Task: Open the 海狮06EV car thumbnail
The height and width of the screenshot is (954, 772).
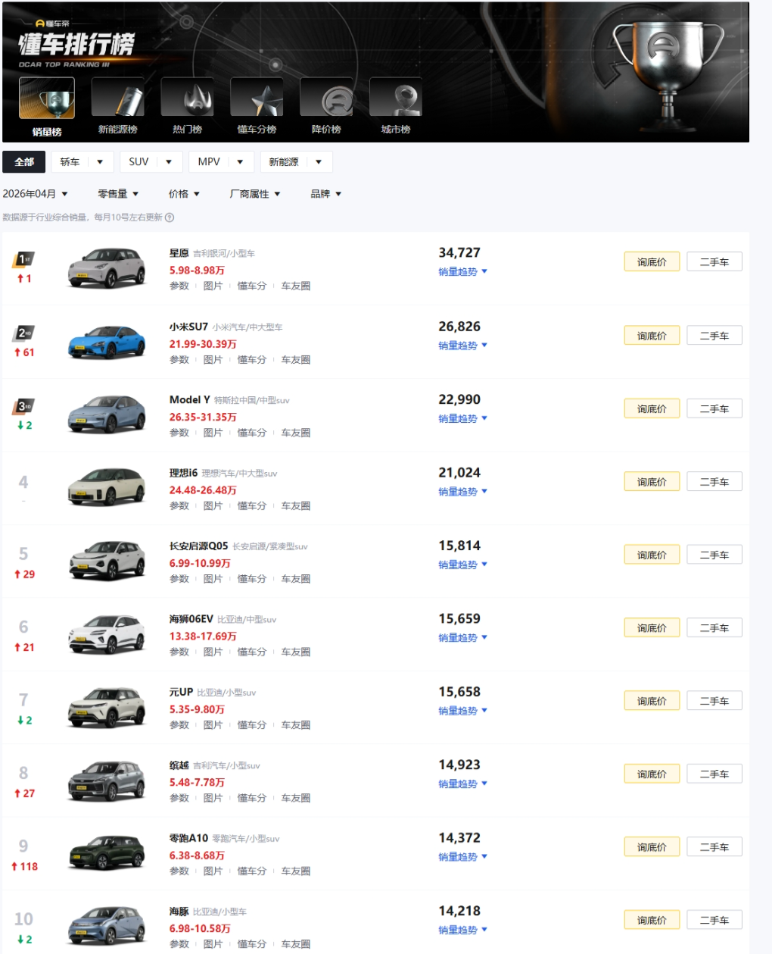Action: tap(107, 633)
